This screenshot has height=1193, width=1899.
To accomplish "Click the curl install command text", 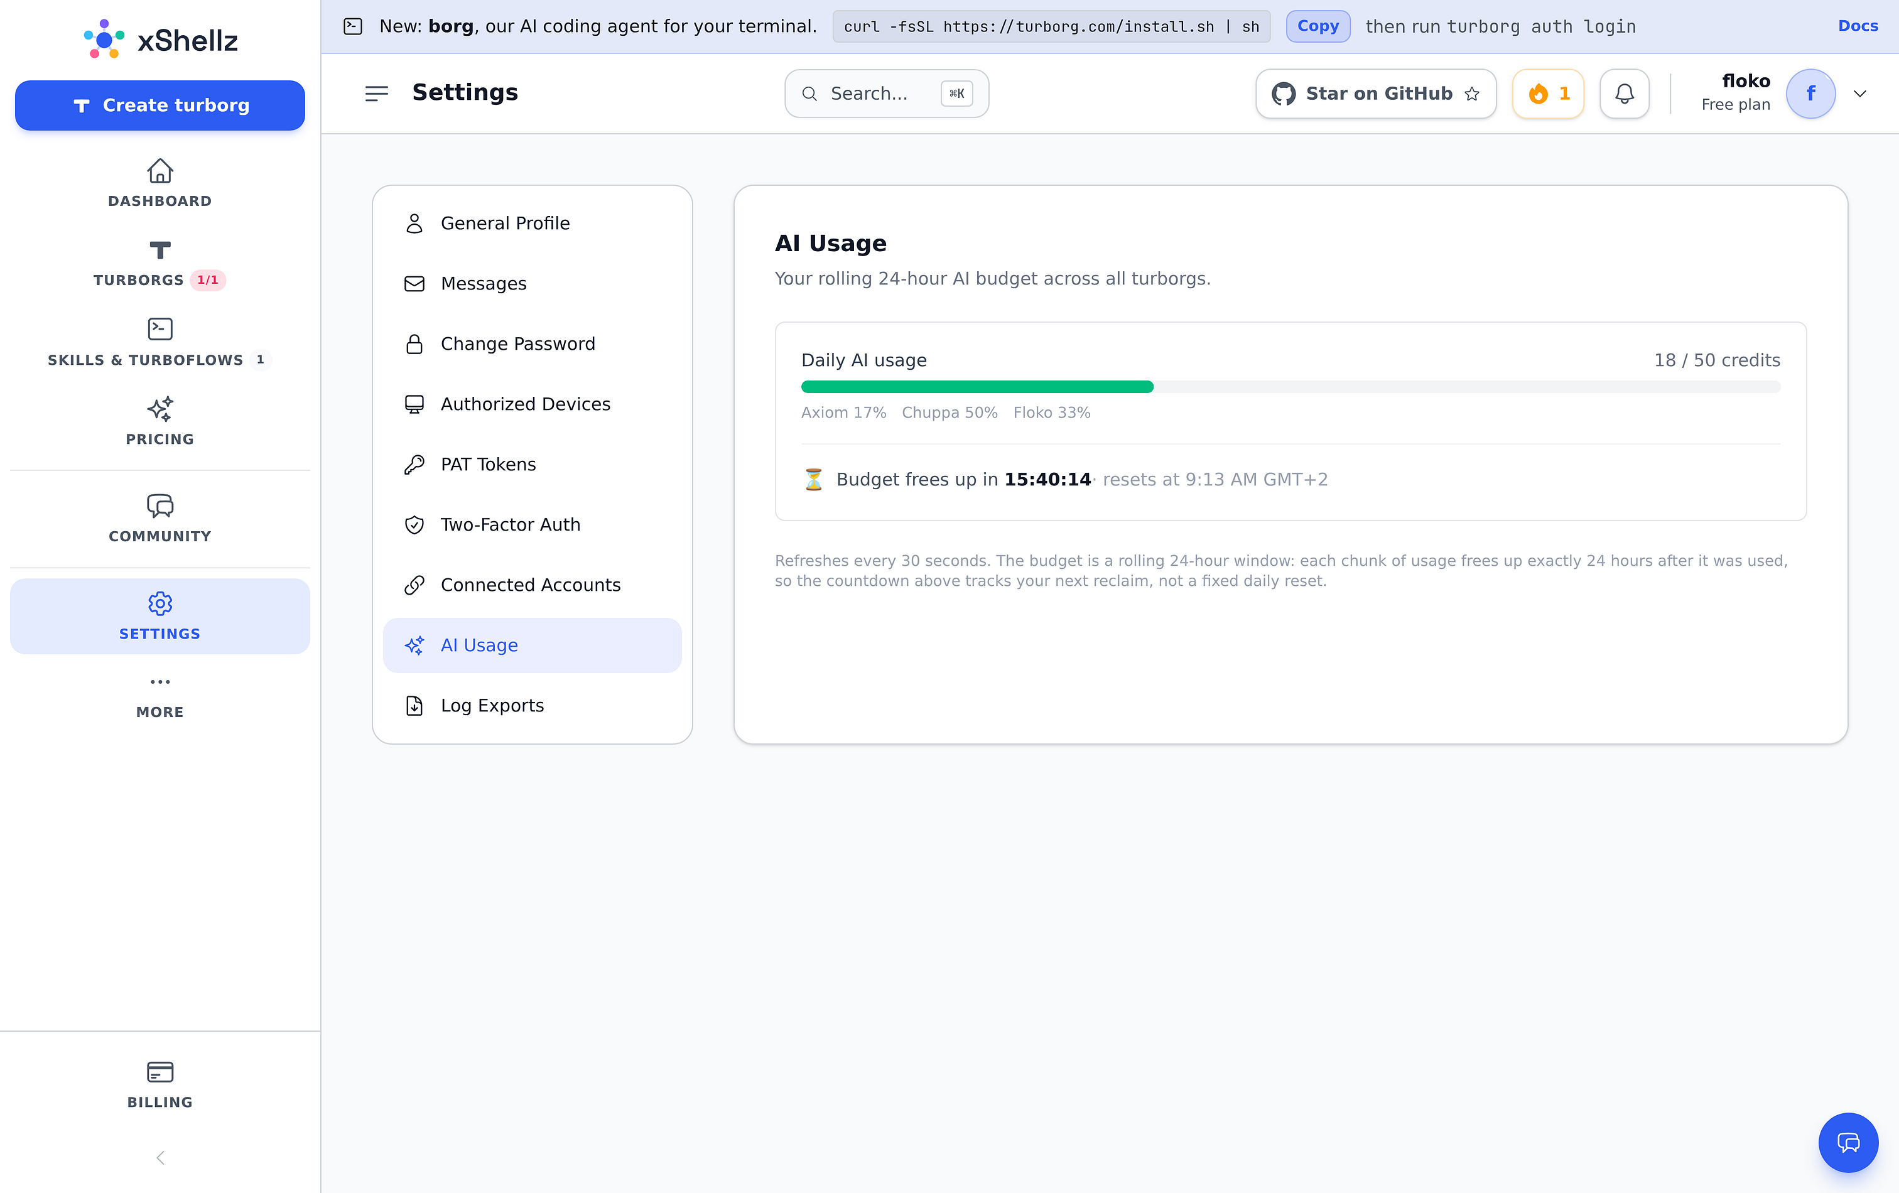I will click(x=1051, y=26).
